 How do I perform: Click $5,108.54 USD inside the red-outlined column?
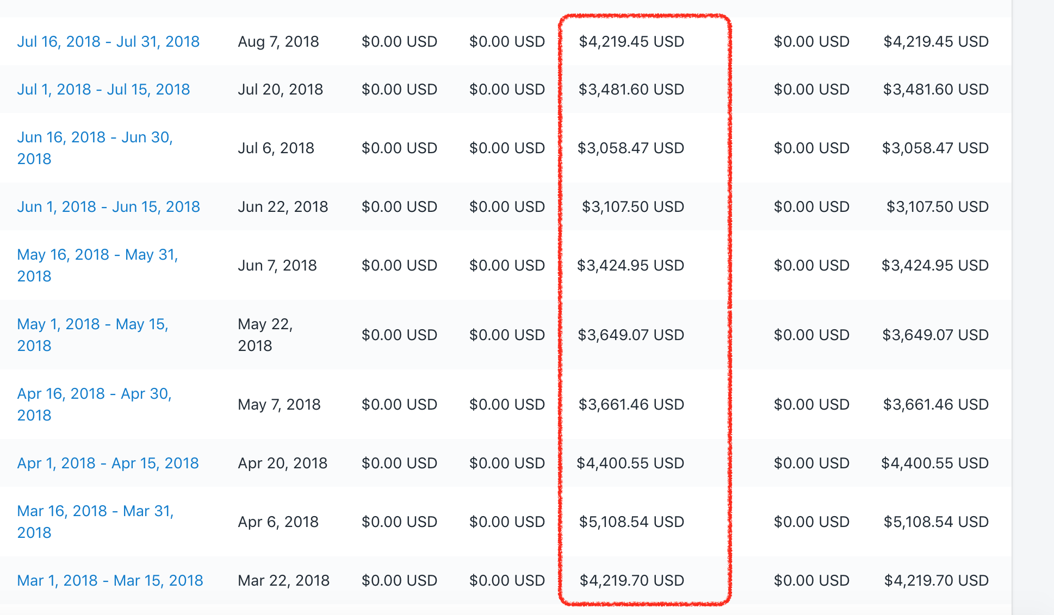[631, 522]
